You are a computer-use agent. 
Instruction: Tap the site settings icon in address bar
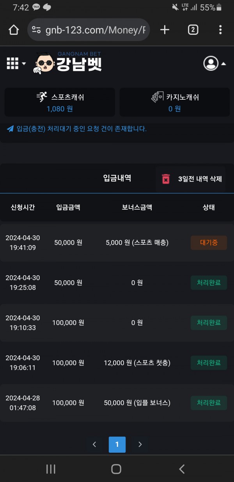36,30
